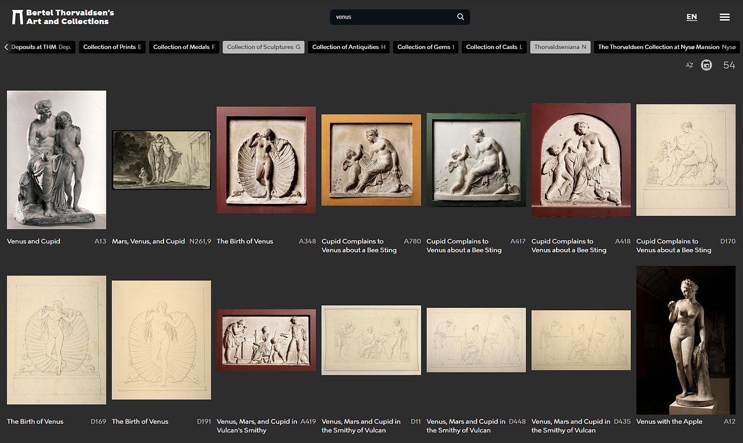Open Venus with the Apple statue image
Viewport: 743px width, 443px height.
(686, 340)
